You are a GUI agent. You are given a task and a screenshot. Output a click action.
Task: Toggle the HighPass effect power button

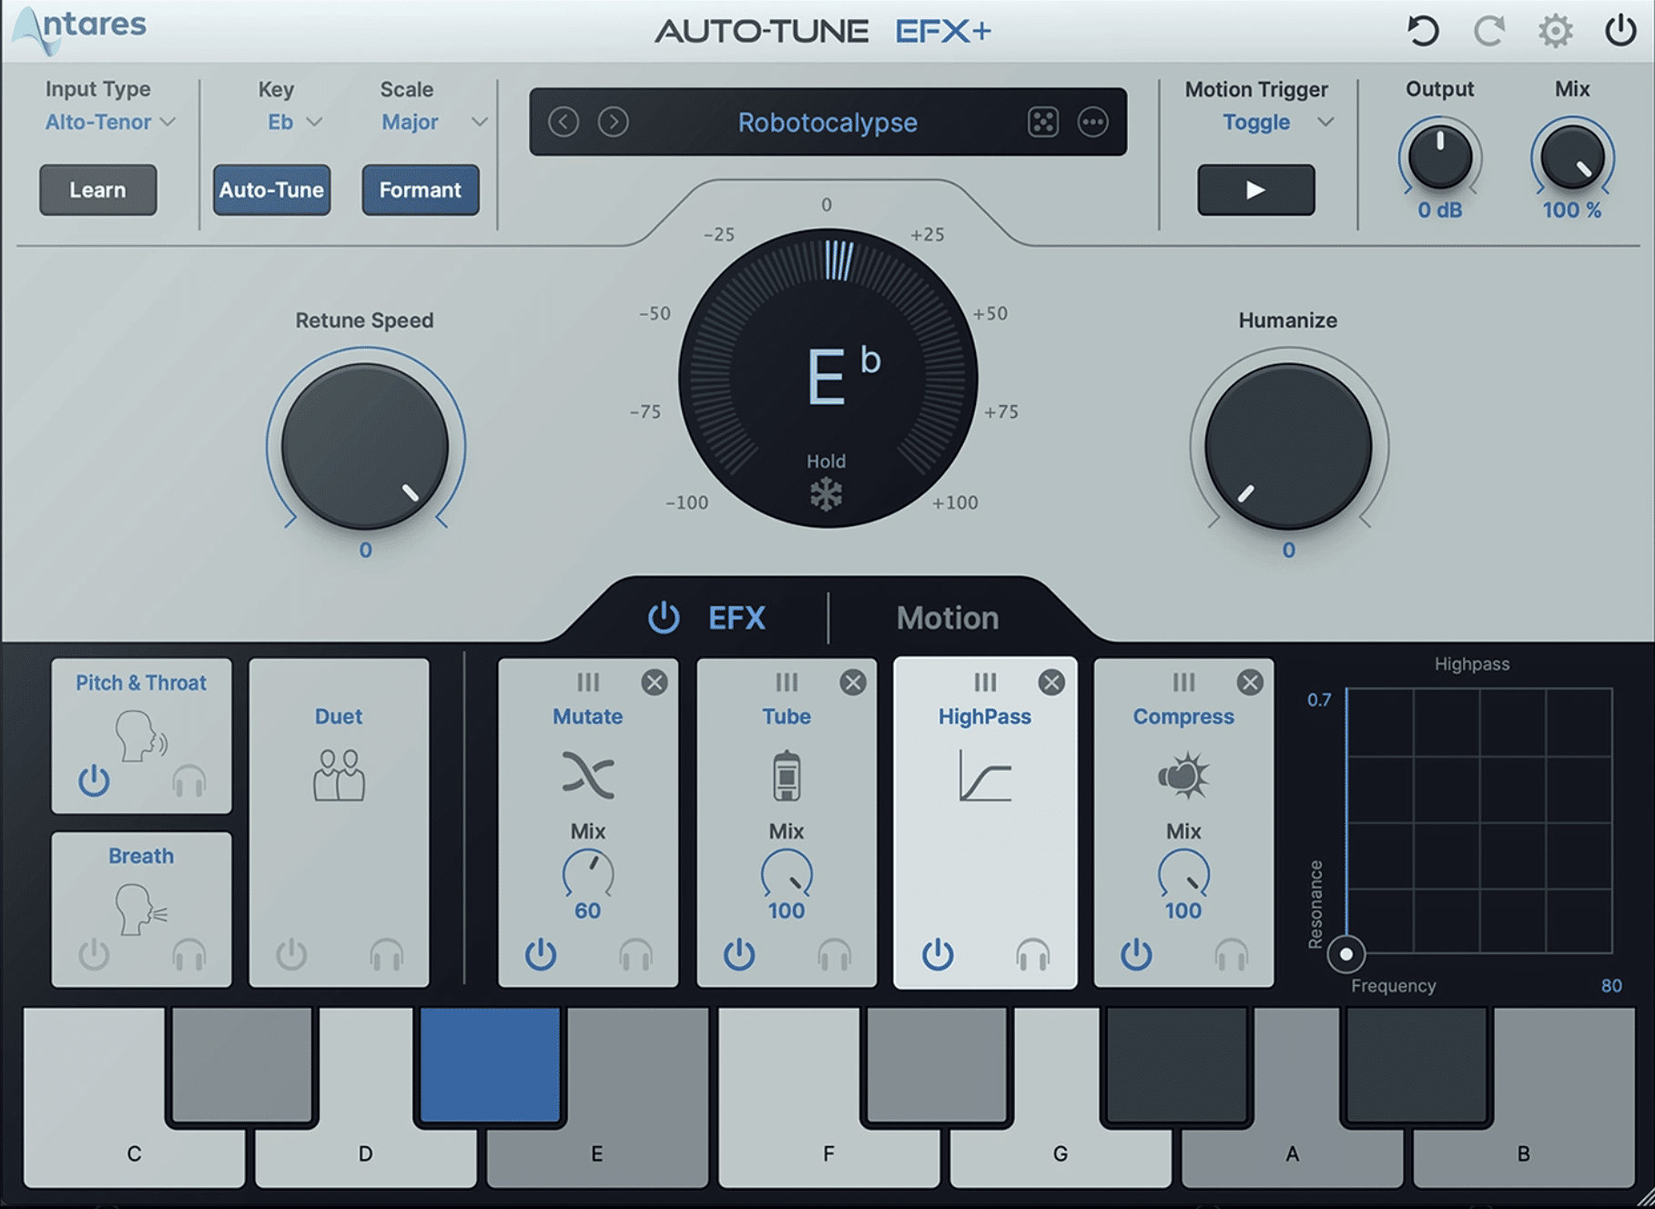click(938, 954)
